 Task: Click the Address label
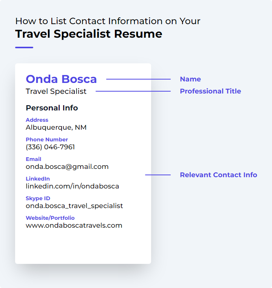tap(37, 120)
